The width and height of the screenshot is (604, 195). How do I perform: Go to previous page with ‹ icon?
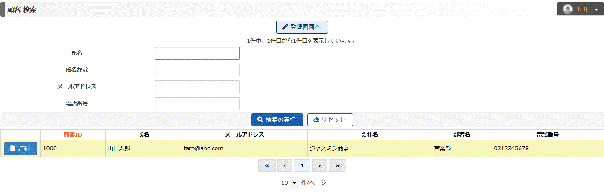click(285, 165)
